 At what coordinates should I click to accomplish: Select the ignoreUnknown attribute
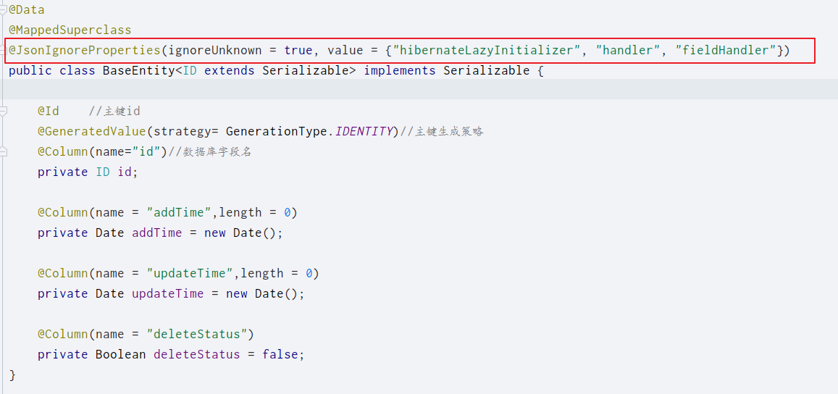(215, 51)
